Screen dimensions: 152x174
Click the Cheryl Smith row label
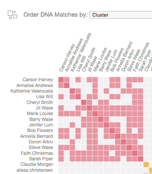tap(40, 102)
